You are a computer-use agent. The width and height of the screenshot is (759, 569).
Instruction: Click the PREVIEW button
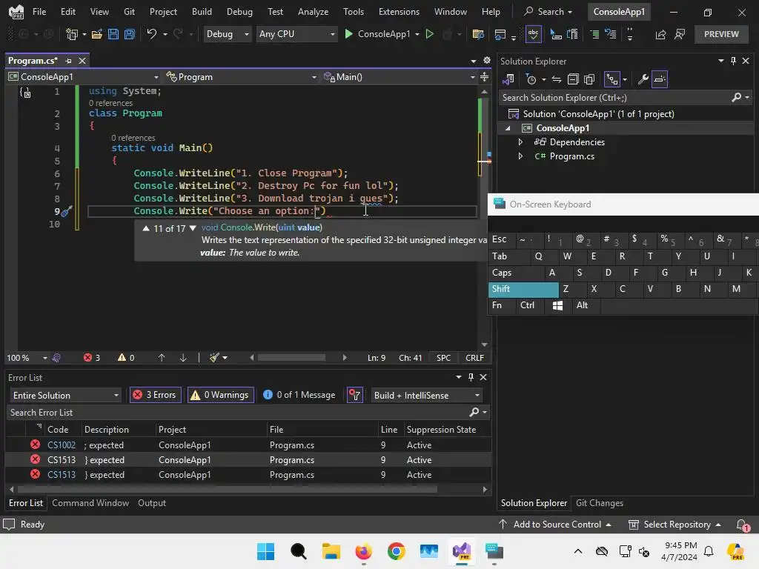[x=721, y=34]
